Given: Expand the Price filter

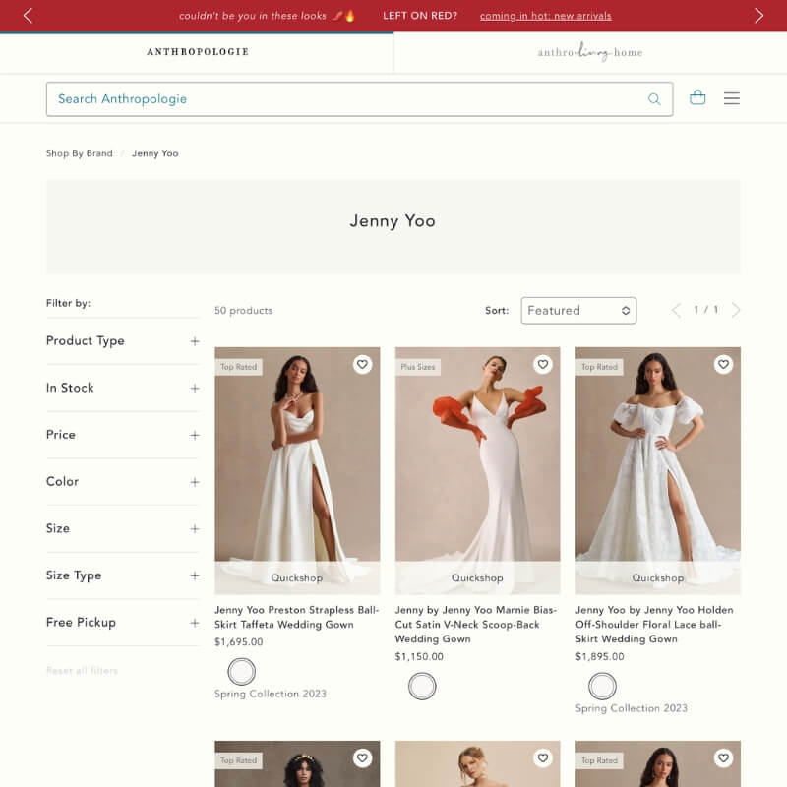Looking at the screenshot, I should tap(123, 435).
